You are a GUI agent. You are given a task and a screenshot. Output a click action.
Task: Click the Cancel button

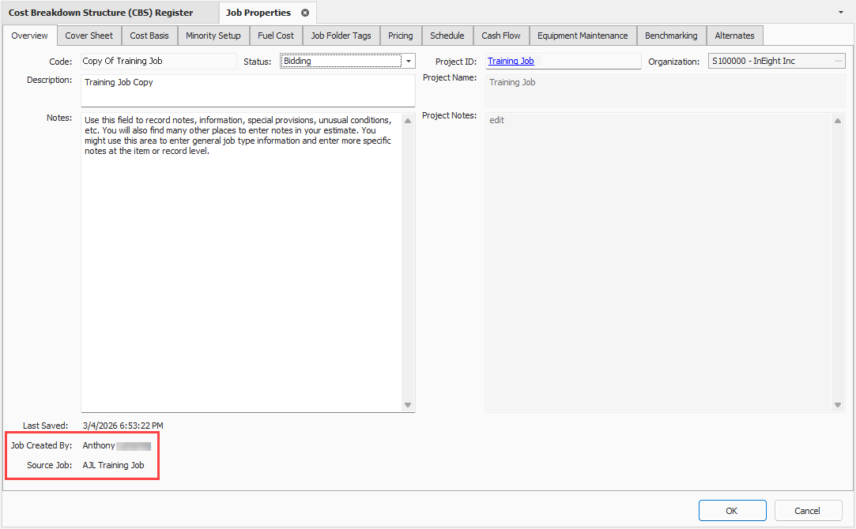point(808,511)
